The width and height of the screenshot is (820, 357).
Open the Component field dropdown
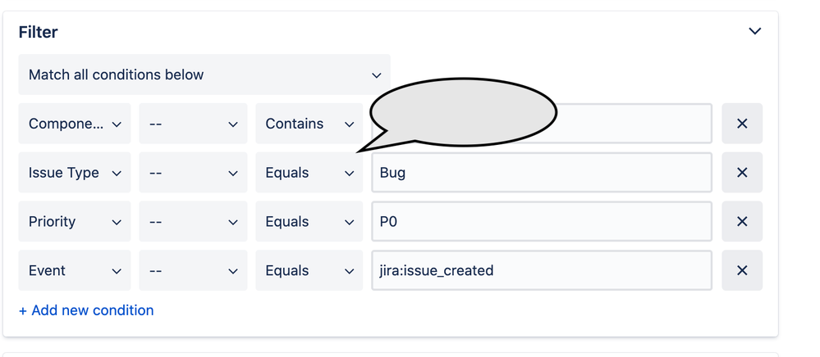(75, 124)
